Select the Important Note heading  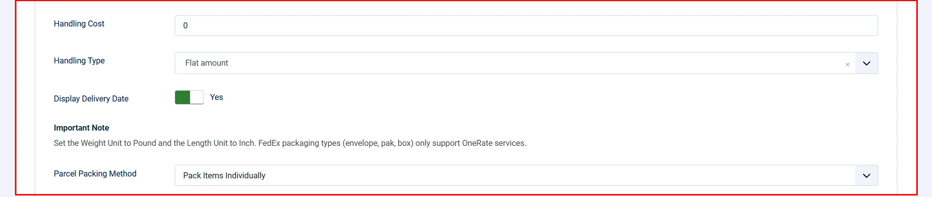[81, 128]
